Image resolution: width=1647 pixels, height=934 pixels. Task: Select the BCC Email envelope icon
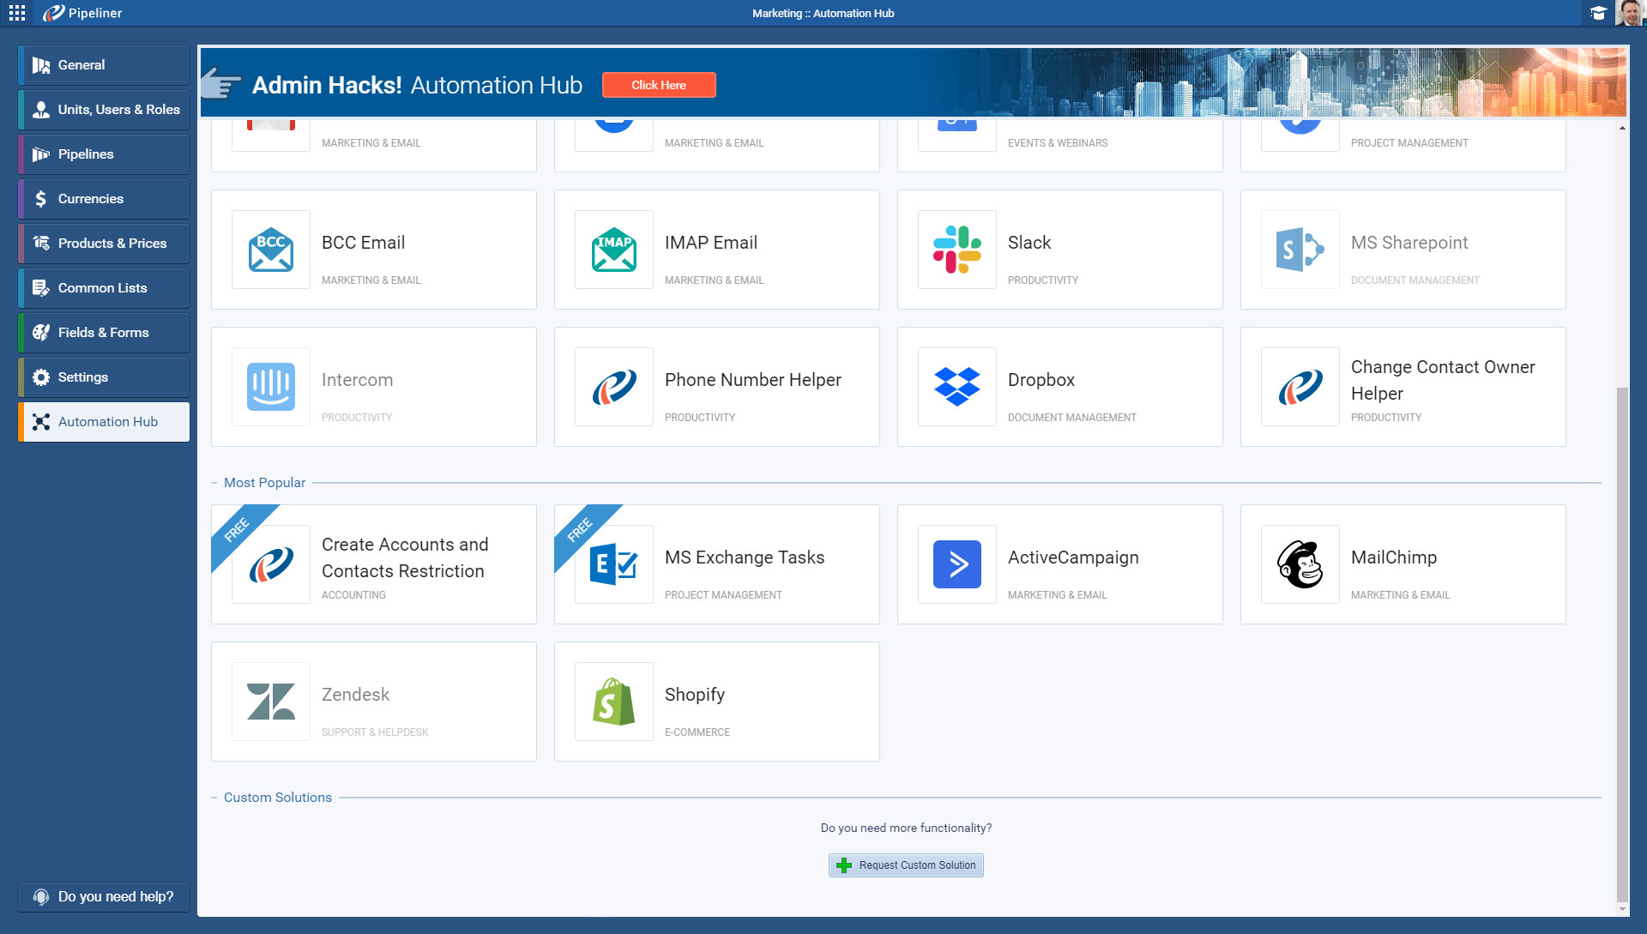(270, 250)
